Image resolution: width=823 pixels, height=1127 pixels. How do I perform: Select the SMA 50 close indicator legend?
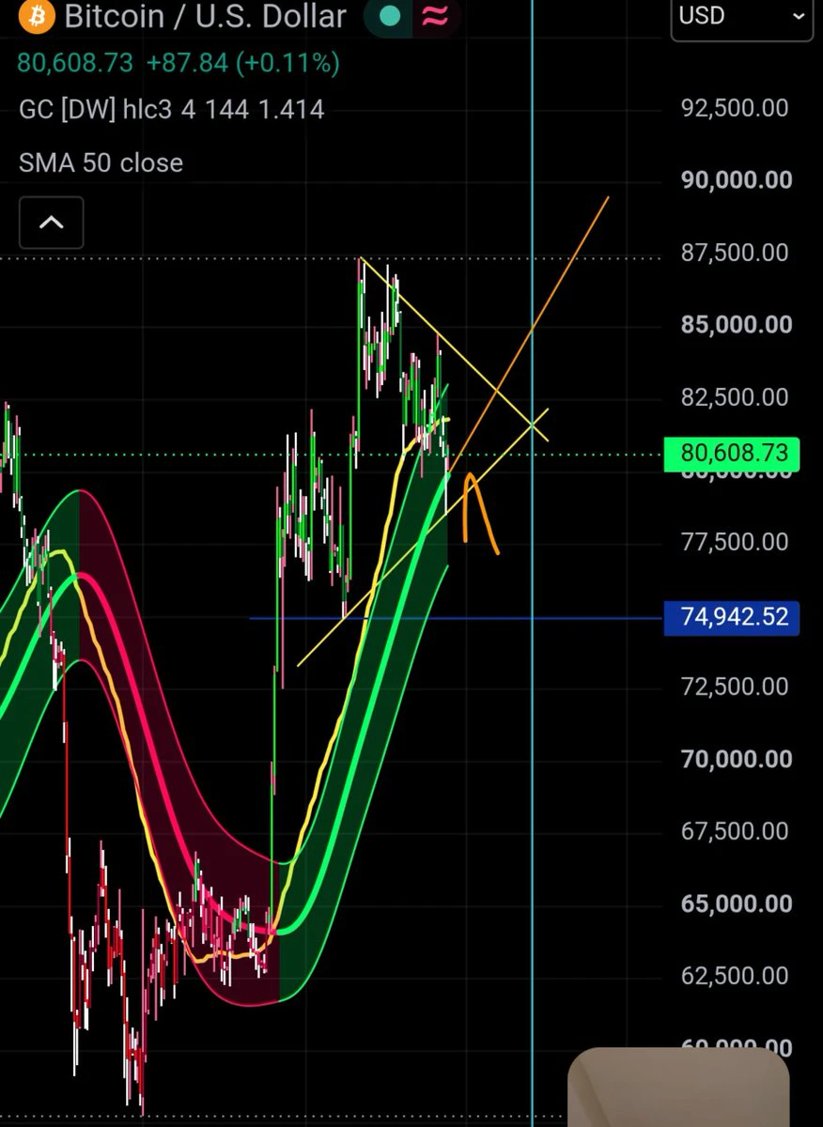(101, 162)
